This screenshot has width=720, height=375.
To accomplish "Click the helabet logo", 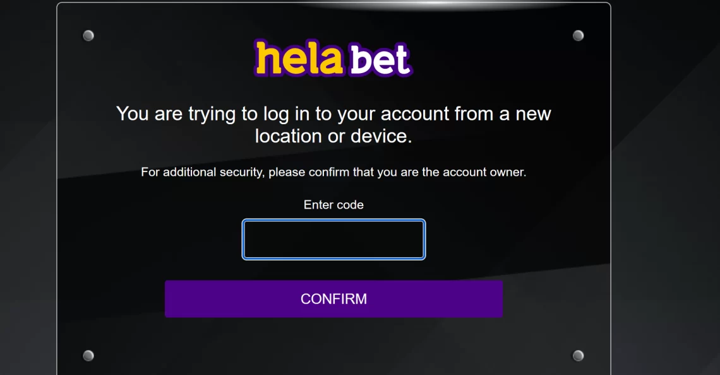I will point(333,59).
